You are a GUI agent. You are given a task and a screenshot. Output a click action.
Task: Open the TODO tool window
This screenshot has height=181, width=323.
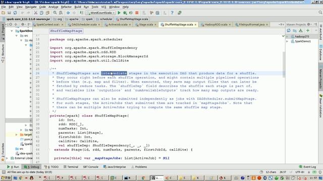pos(51,167)
